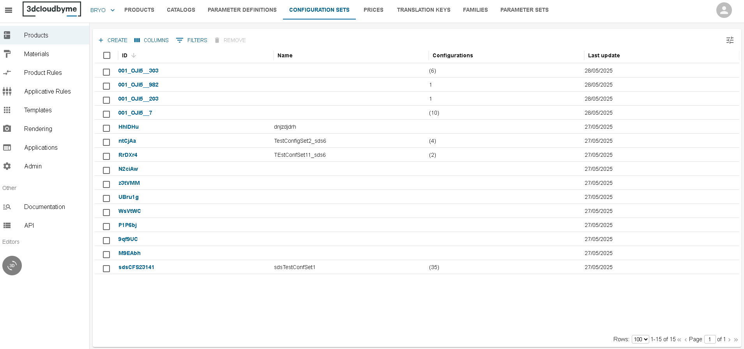This screenshot has height=349, width=744.
Task: Open the Materials sidebar item
Action: tap(44, 54)
